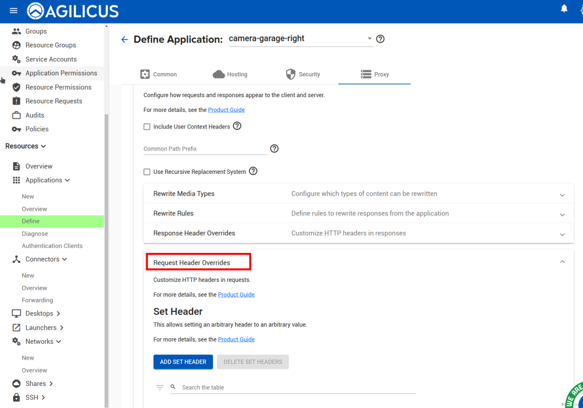
Task: Click the table filter icon
Action: [x=160, y=388]
